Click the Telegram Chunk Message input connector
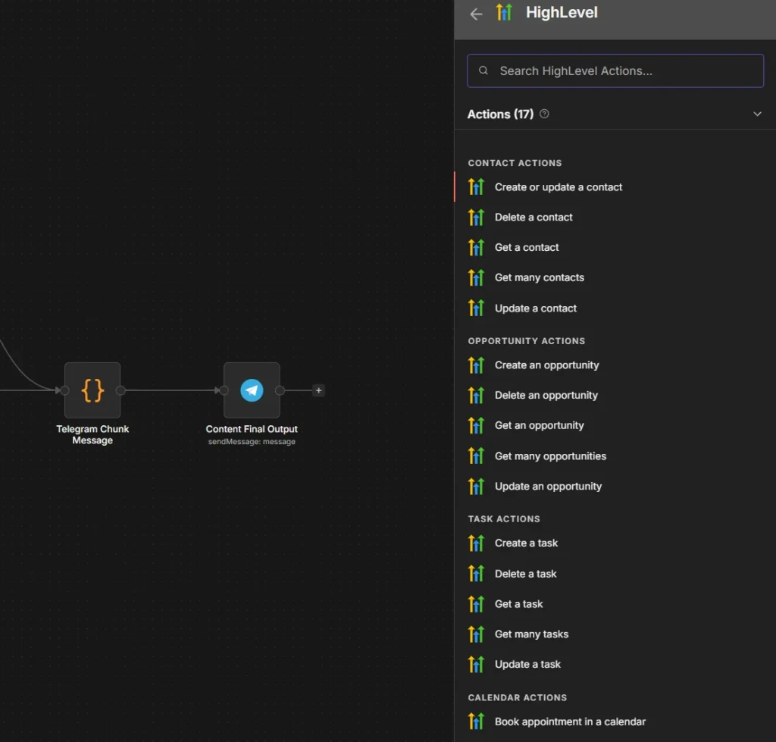Image resolution: width=776 pixels, height=742 pixels. [64, 390]
